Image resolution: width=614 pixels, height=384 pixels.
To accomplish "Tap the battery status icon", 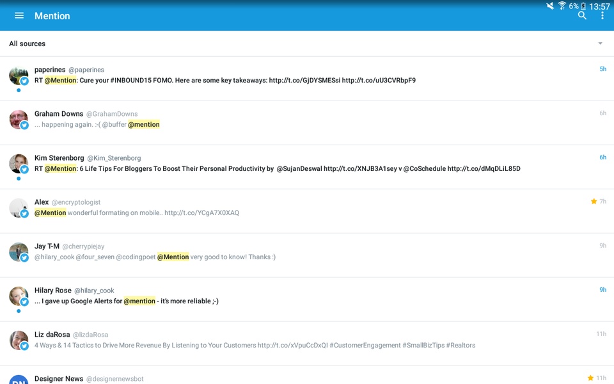I will 583,6.
